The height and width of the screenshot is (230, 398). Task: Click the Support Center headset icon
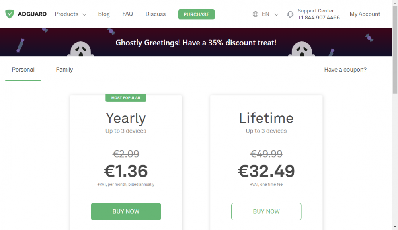(290, 14)
